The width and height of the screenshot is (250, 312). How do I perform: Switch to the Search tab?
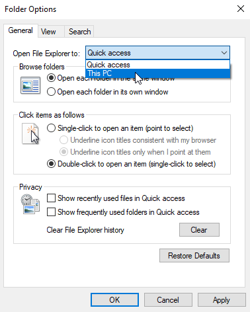click(x=79, y=32)
